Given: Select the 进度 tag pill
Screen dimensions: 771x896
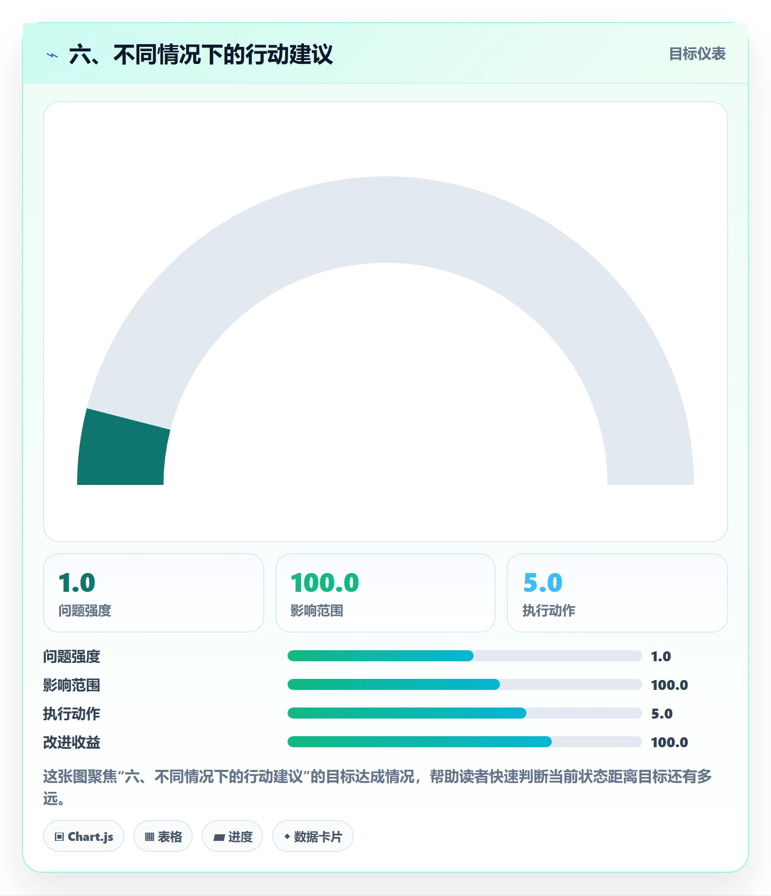Looking at the screenshot, I should coord(232,836).
